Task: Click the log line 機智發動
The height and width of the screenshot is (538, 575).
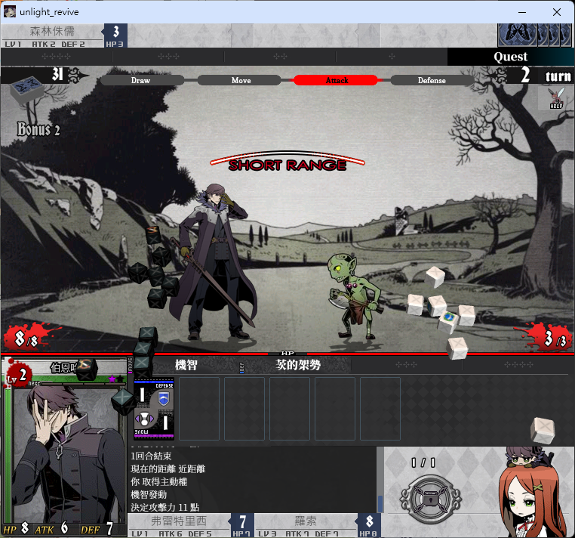Action: click(149, 494)
